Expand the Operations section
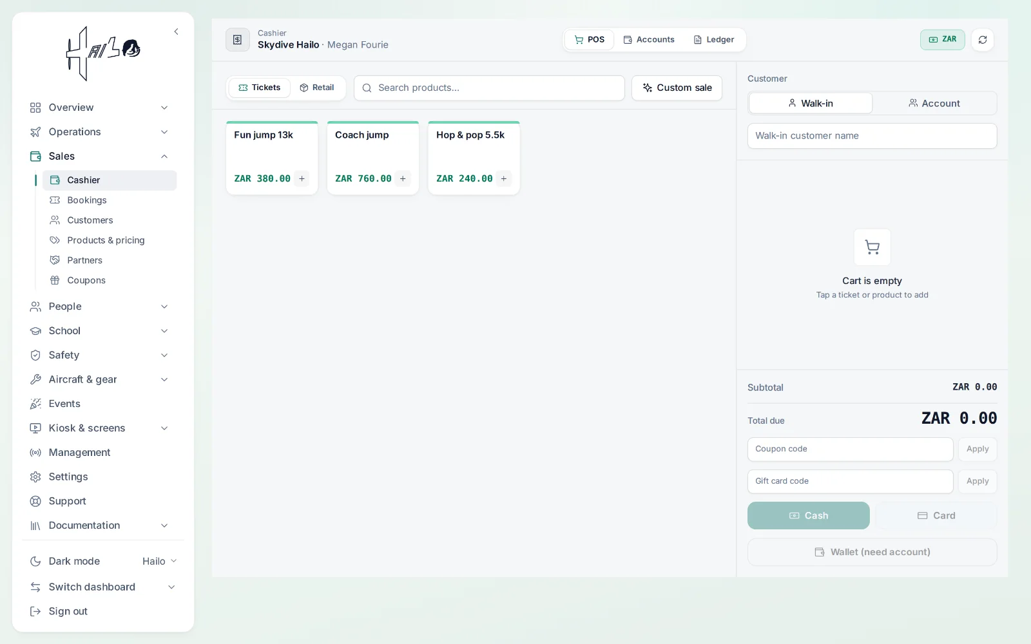Viewport: 1031px width, 644px height. click(100, 132)
